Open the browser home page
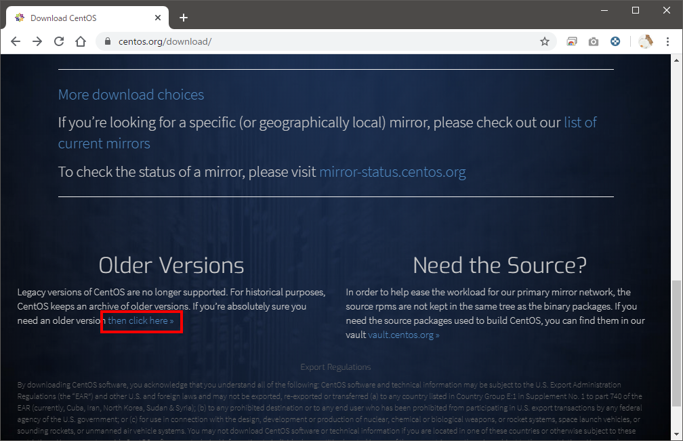683x441 pixels. (81, 41)
